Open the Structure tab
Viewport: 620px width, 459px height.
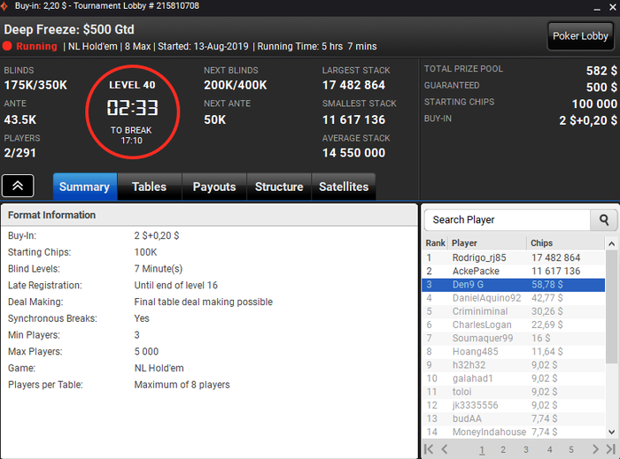pos(279,187)
